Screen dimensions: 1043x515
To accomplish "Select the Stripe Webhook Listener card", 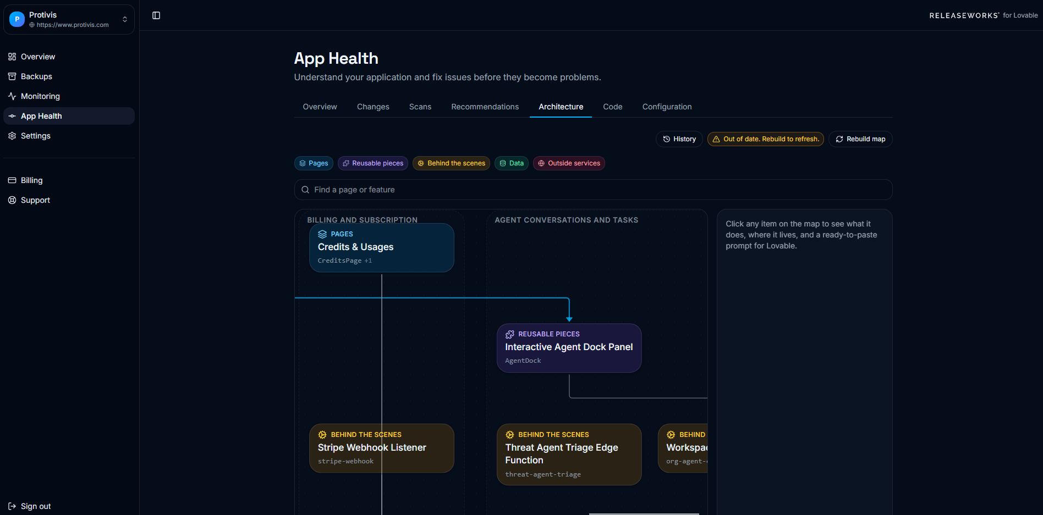I will pyautogui.click(x=382, y=448).
